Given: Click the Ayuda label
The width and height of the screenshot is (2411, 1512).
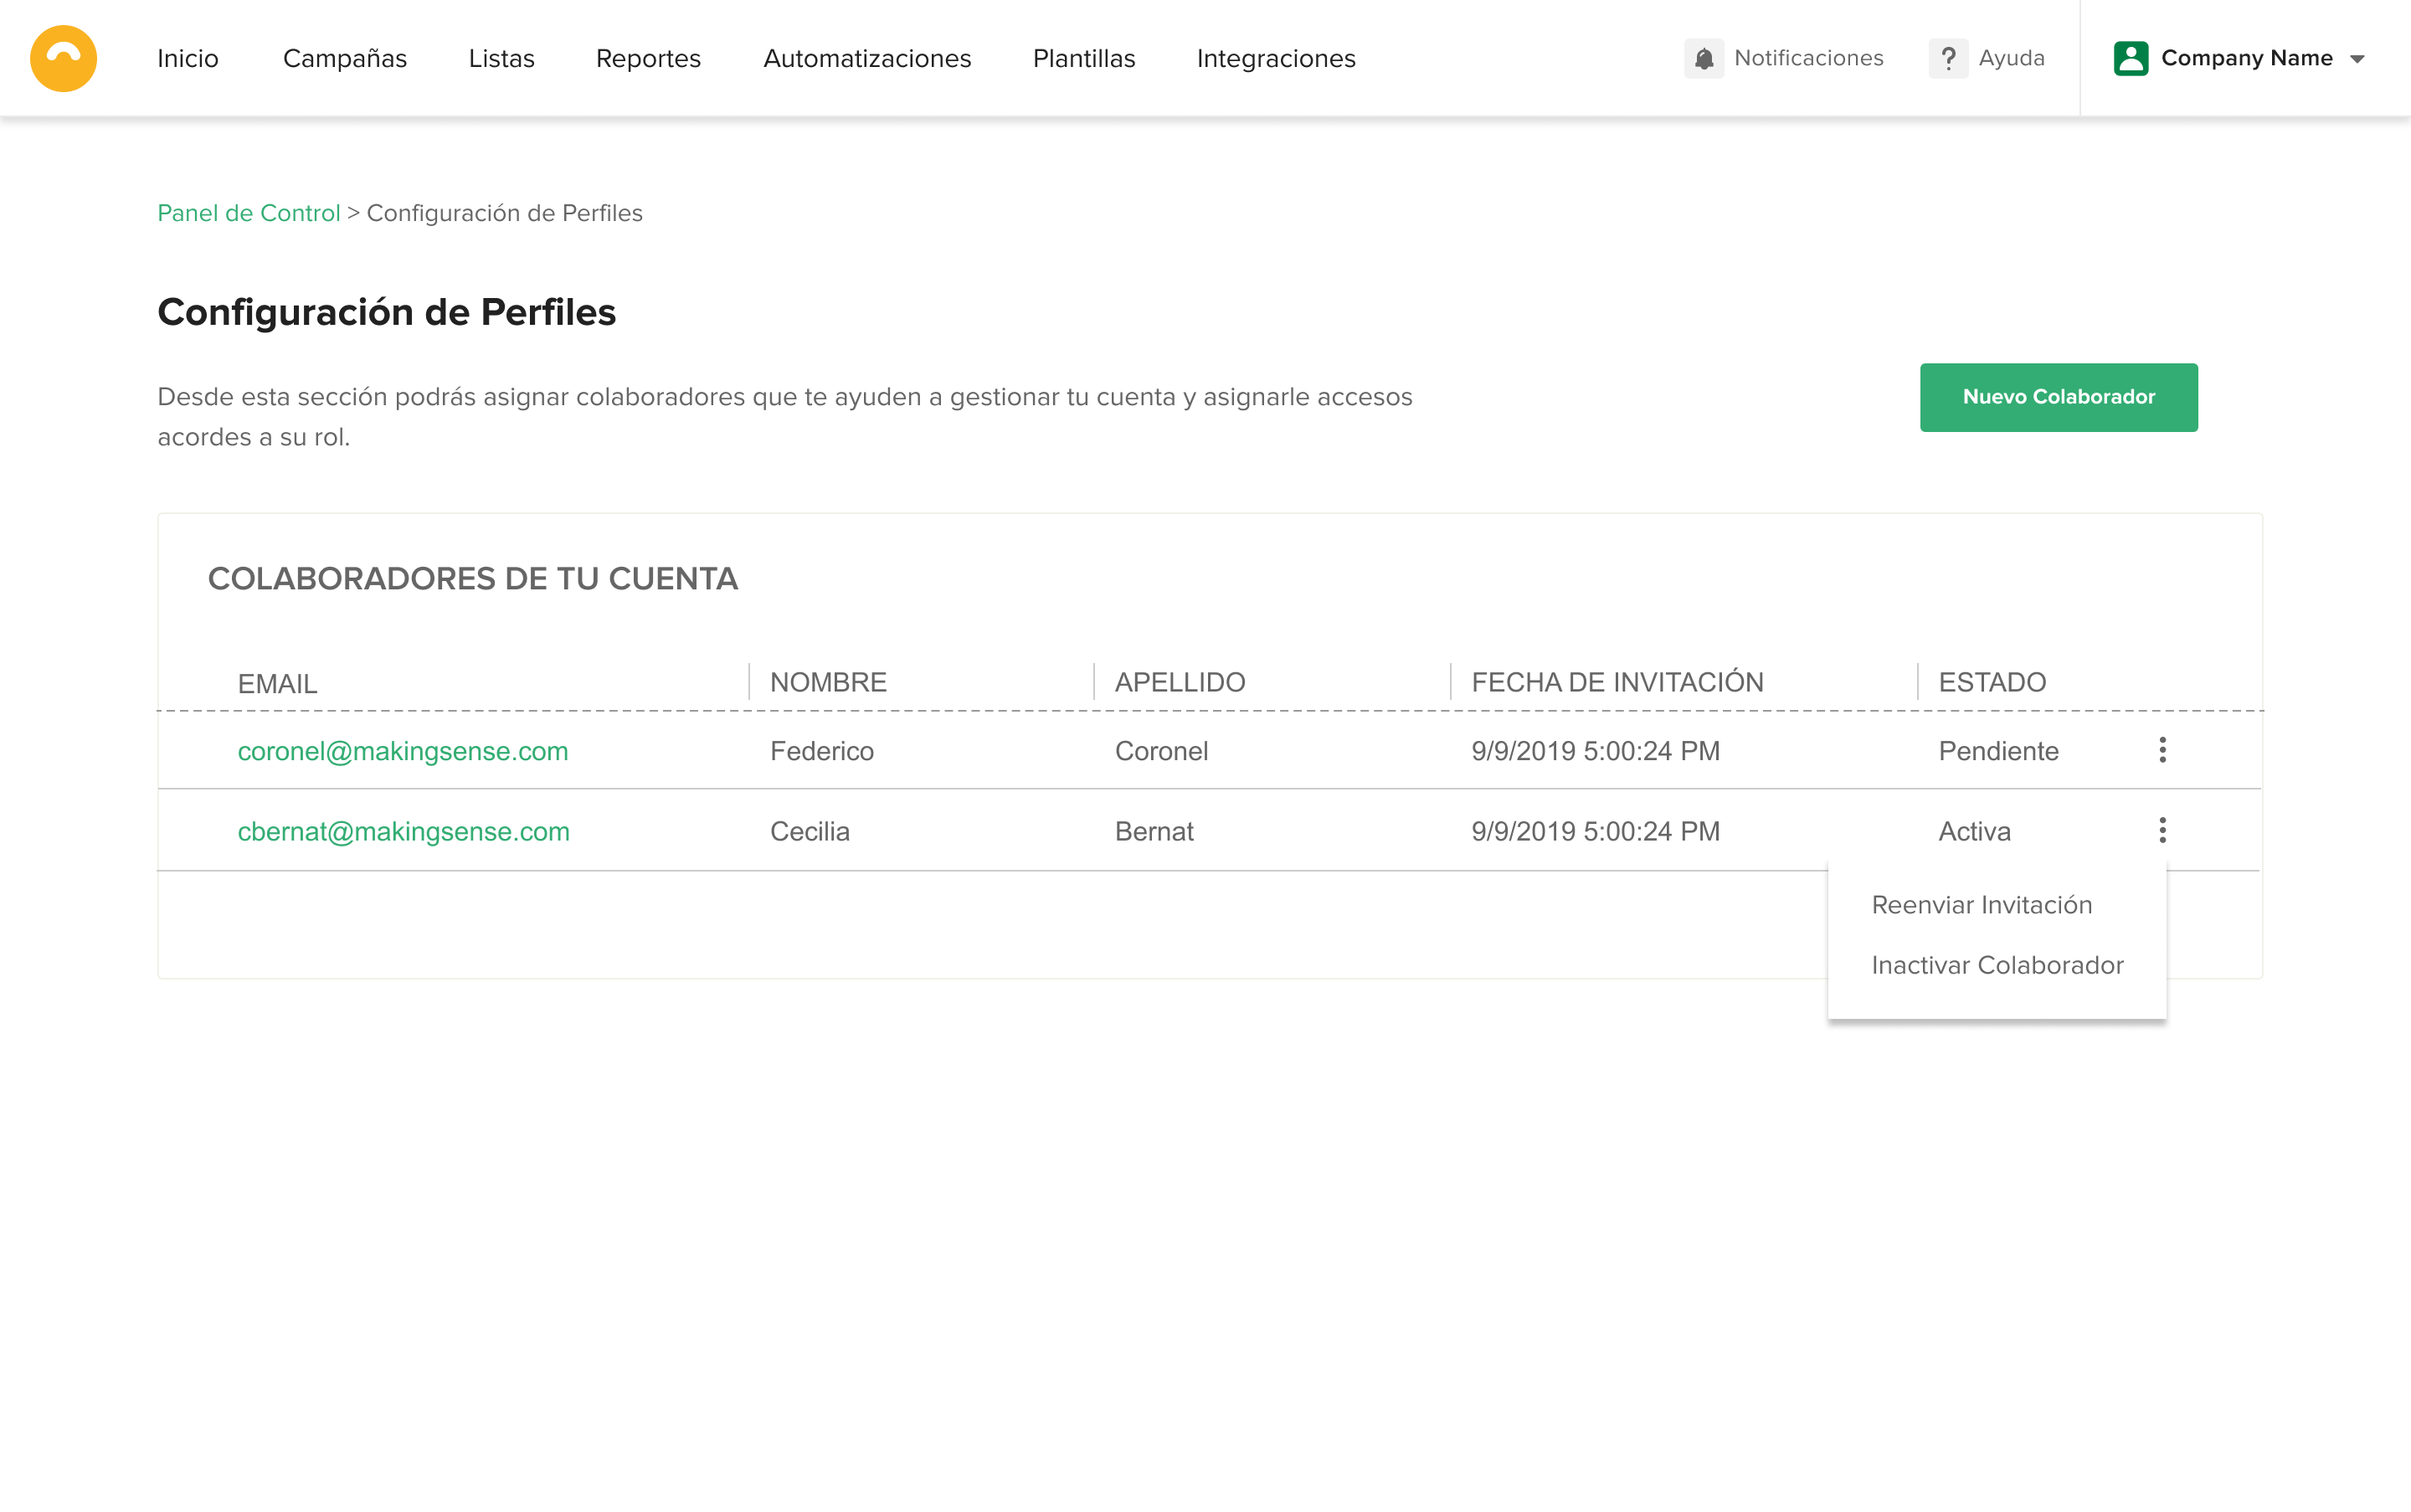Looking at the screenshot, I should pos(2011,58).
